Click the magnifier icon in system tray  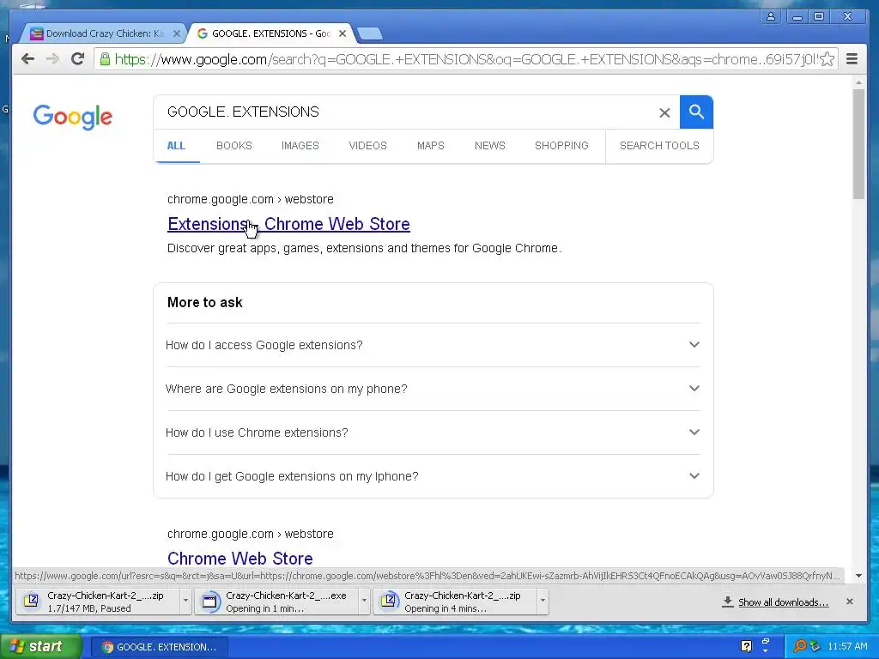click(799, 646)
